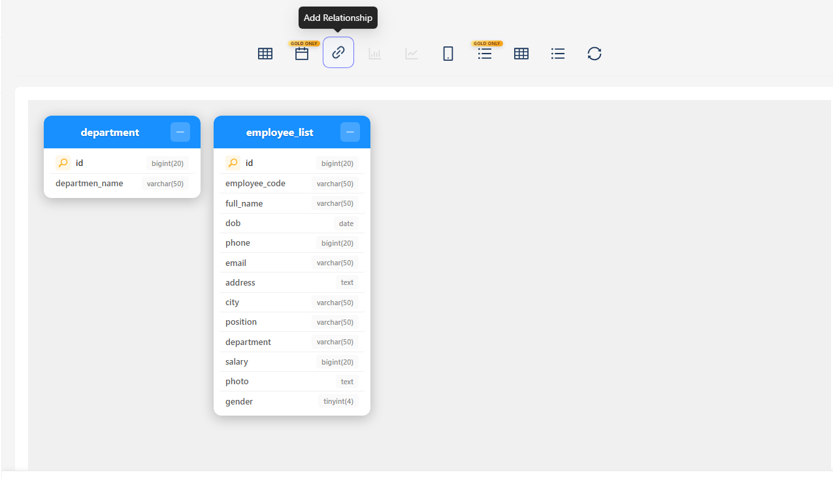Click the key icon of employee_list id
The image size is (833, 479).
pos(233,163)
